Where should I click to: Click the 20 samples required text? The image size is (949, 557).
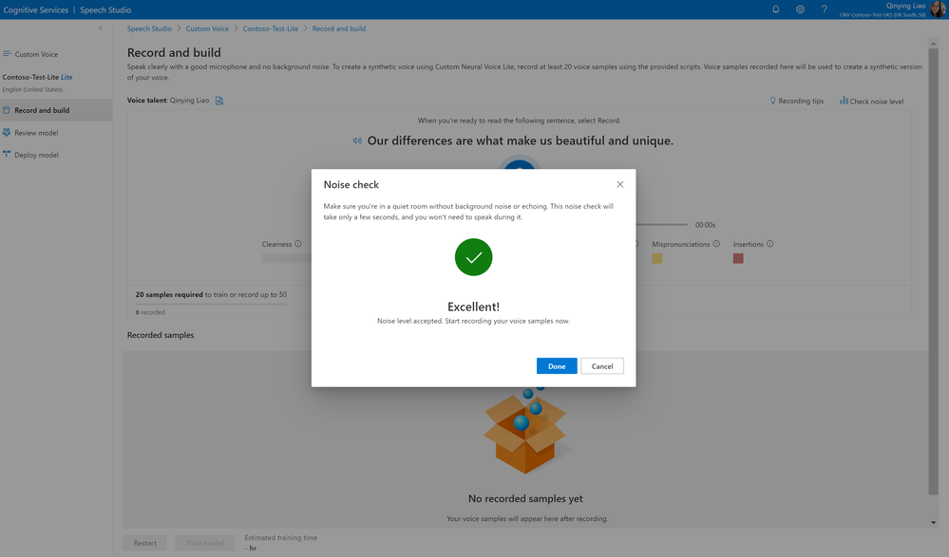(x=169, y=294)
